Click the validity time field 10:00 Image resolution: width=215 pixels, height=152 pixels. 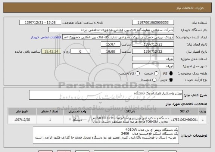click(110, 52)
